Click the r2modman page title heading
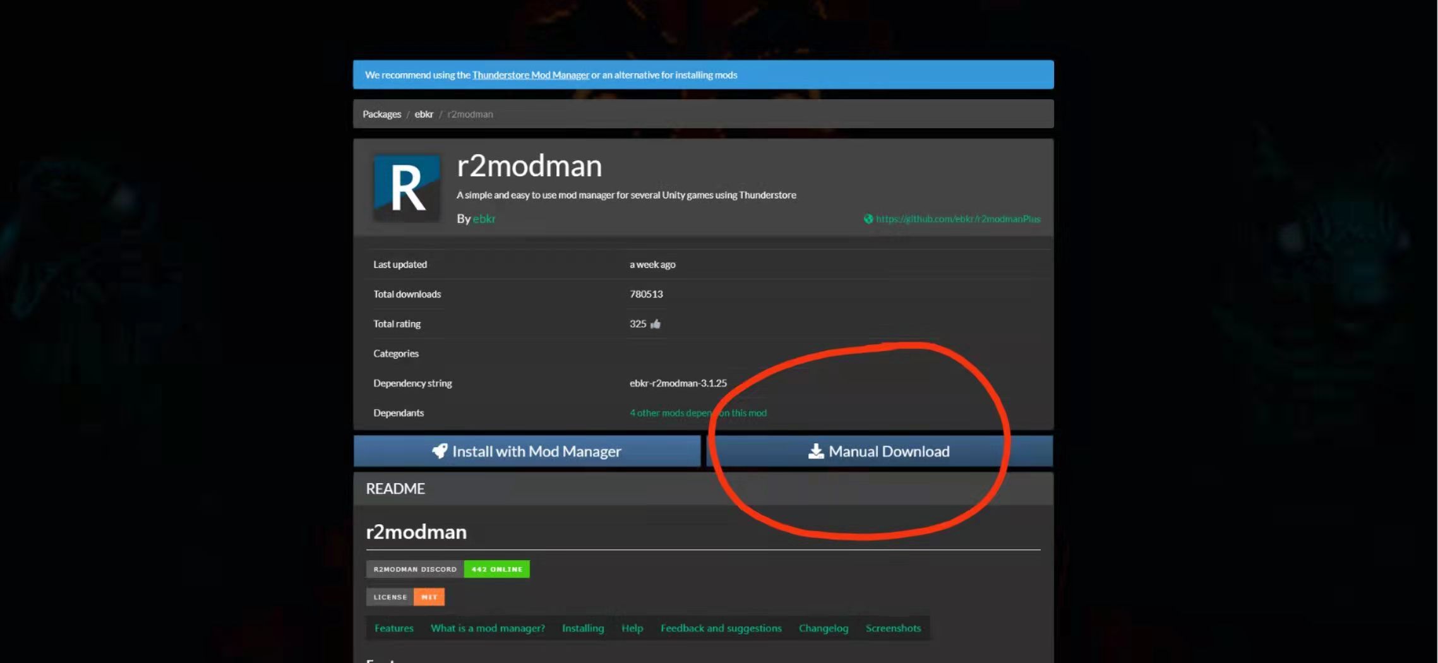Image resolution: width=1438 pixels, height=663 pixels. point(529,165)
